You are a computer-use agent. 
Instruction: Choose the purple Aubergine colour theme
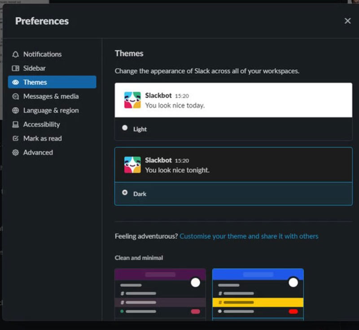160,294
